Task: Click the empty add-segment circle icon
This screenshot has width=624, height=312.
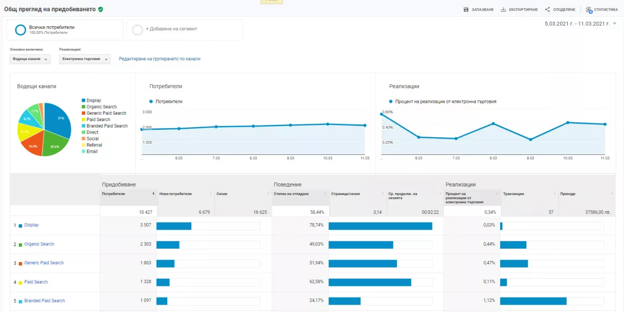Action: tap(137, 30)
